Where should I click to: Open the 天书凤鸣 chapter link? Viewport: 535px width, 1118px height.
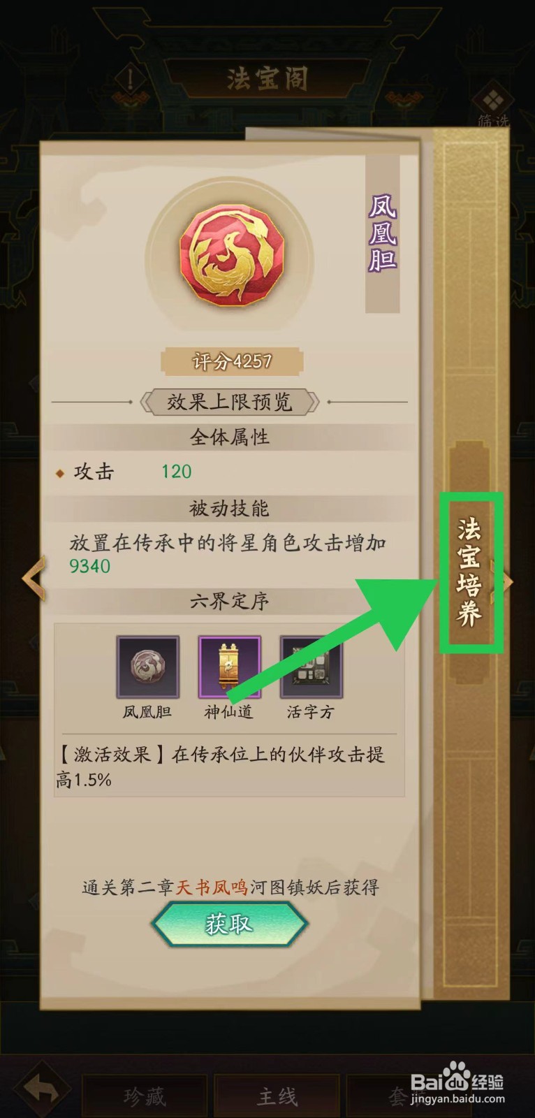(x=211, y=887)
